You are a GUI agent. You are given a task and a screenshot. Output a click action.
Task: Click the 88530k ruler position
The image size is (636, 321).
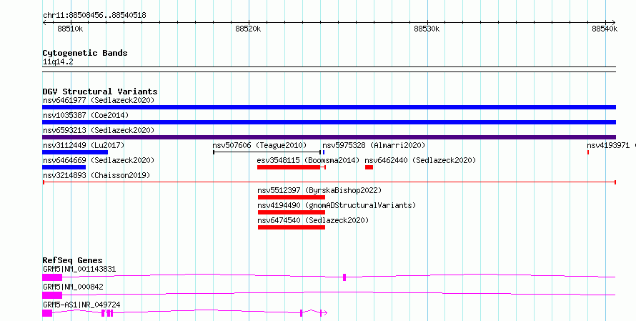[x=427, y=29]
